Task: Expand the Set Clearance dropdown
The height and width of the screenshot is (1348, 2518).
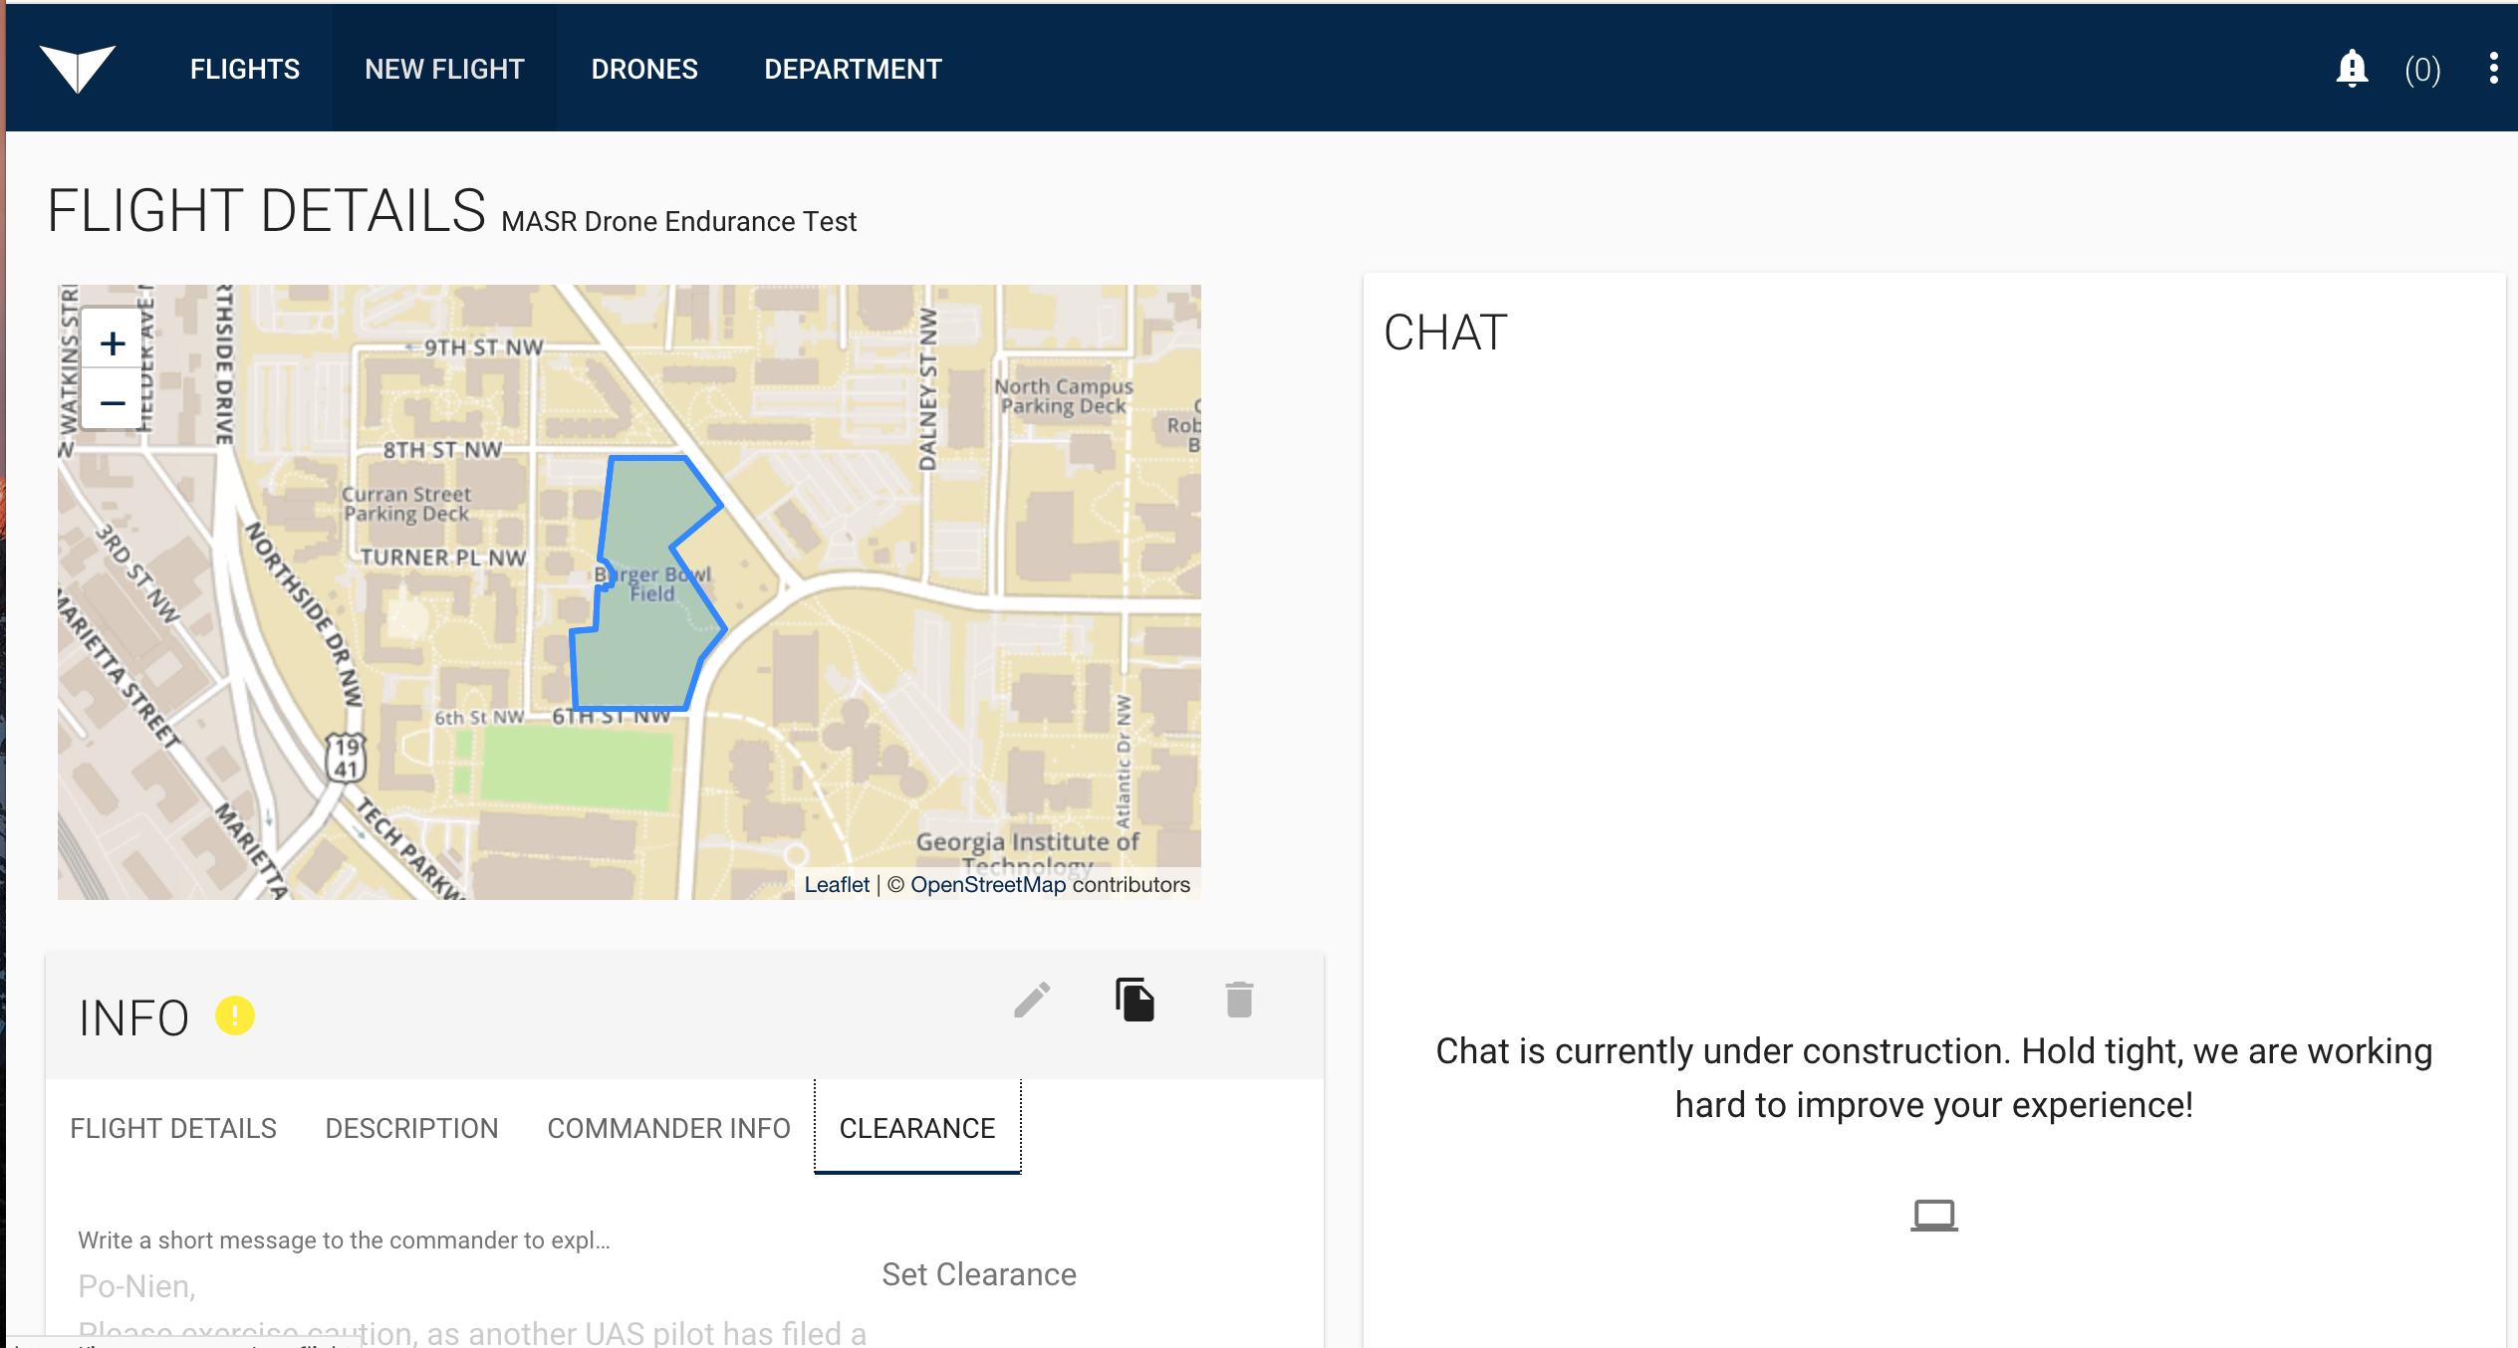Action: point(978,1274)
